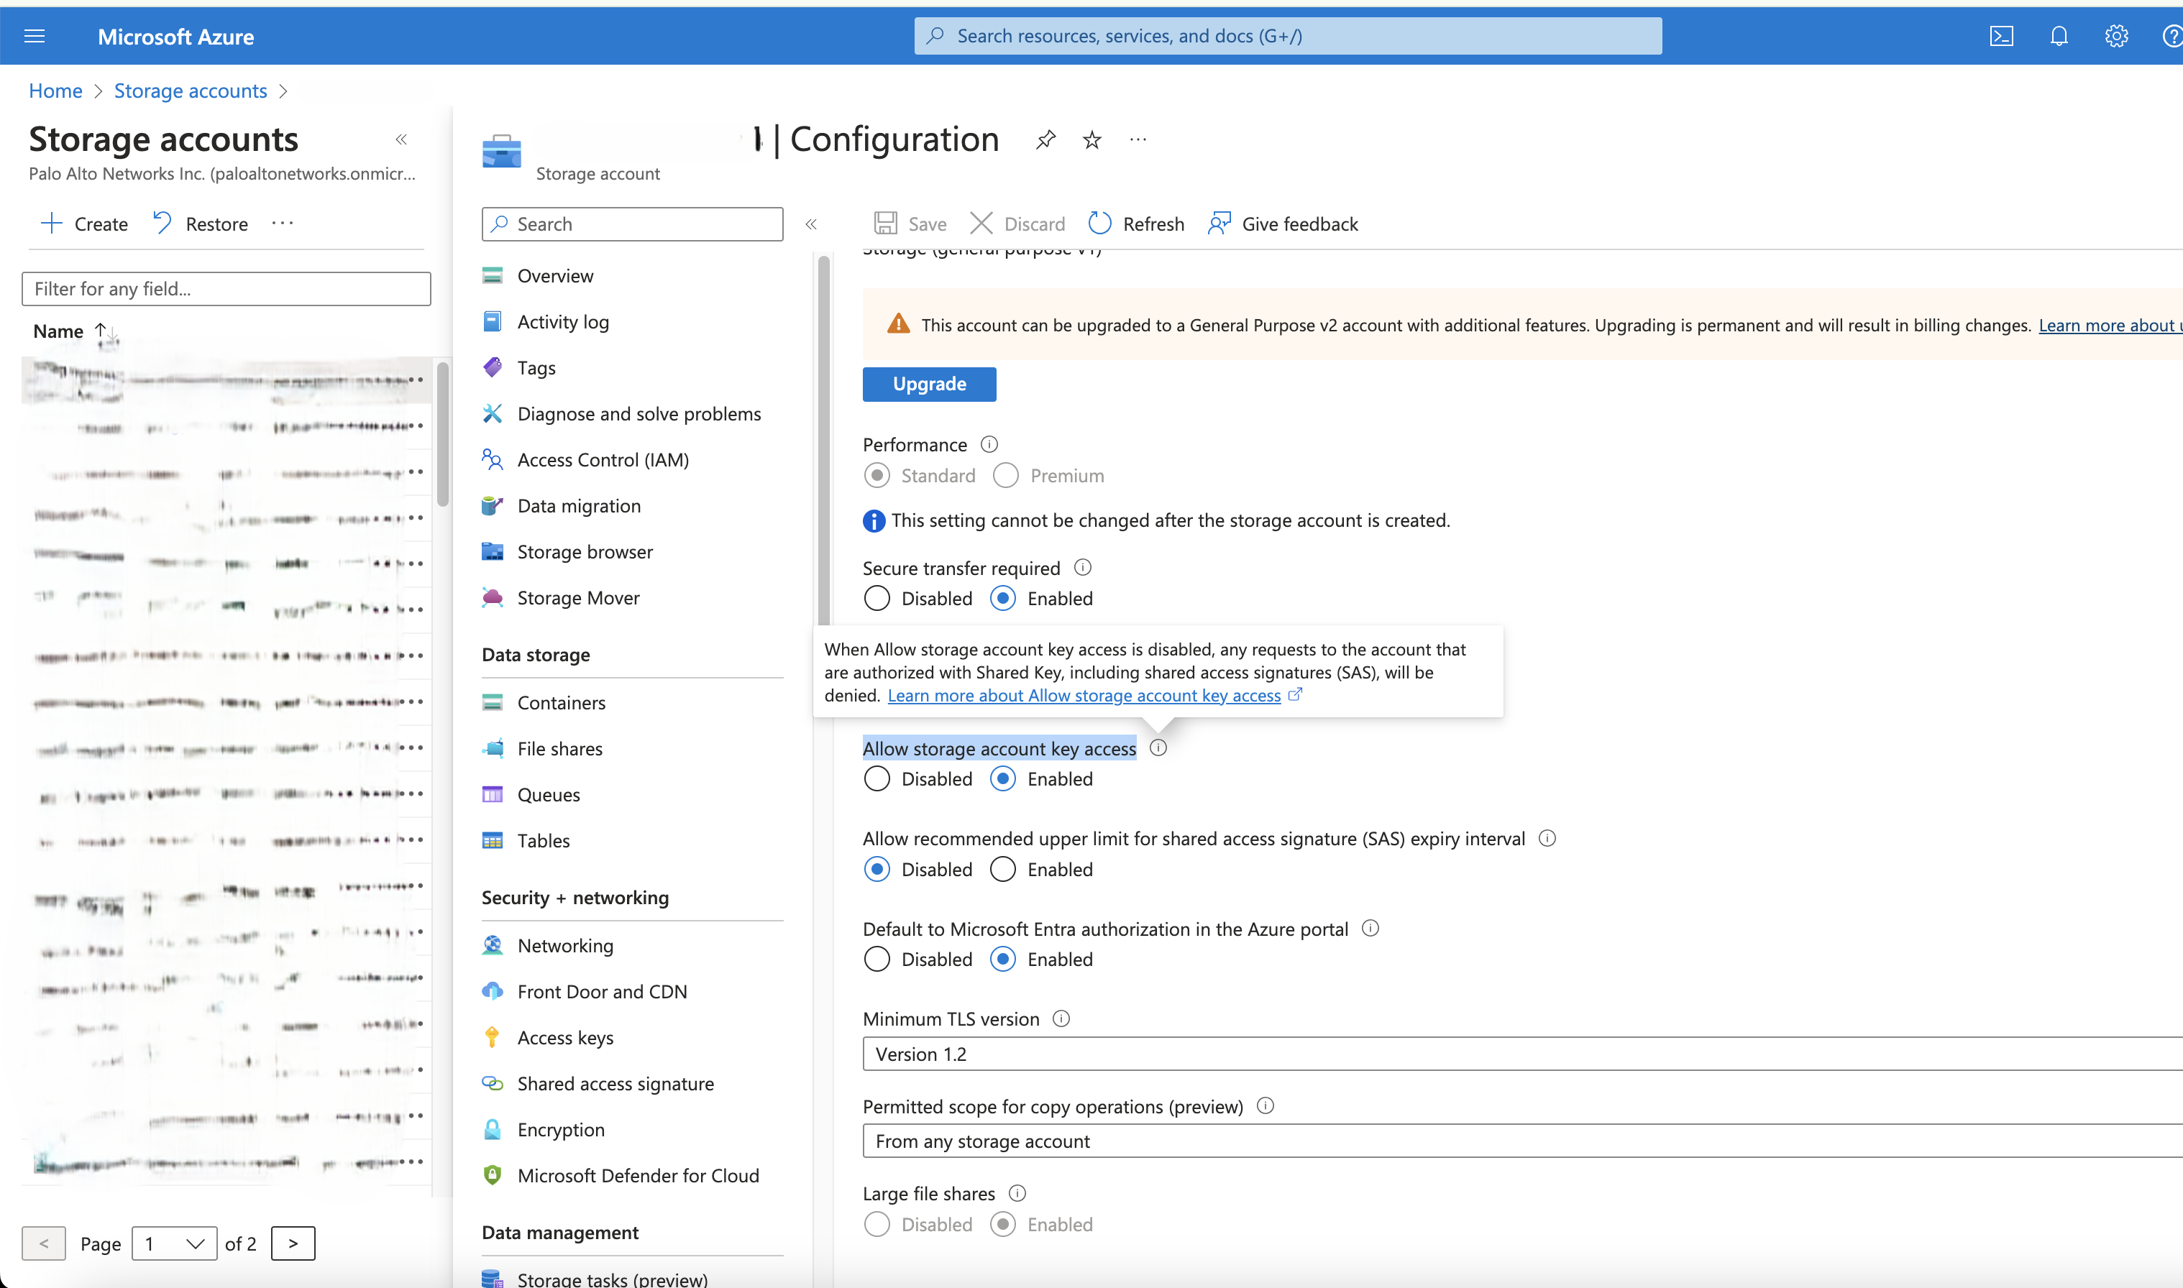Open Learn more about Allow storage account key access
The width and height of the screenshot is (2183, 1288).
pos(1084,695)
